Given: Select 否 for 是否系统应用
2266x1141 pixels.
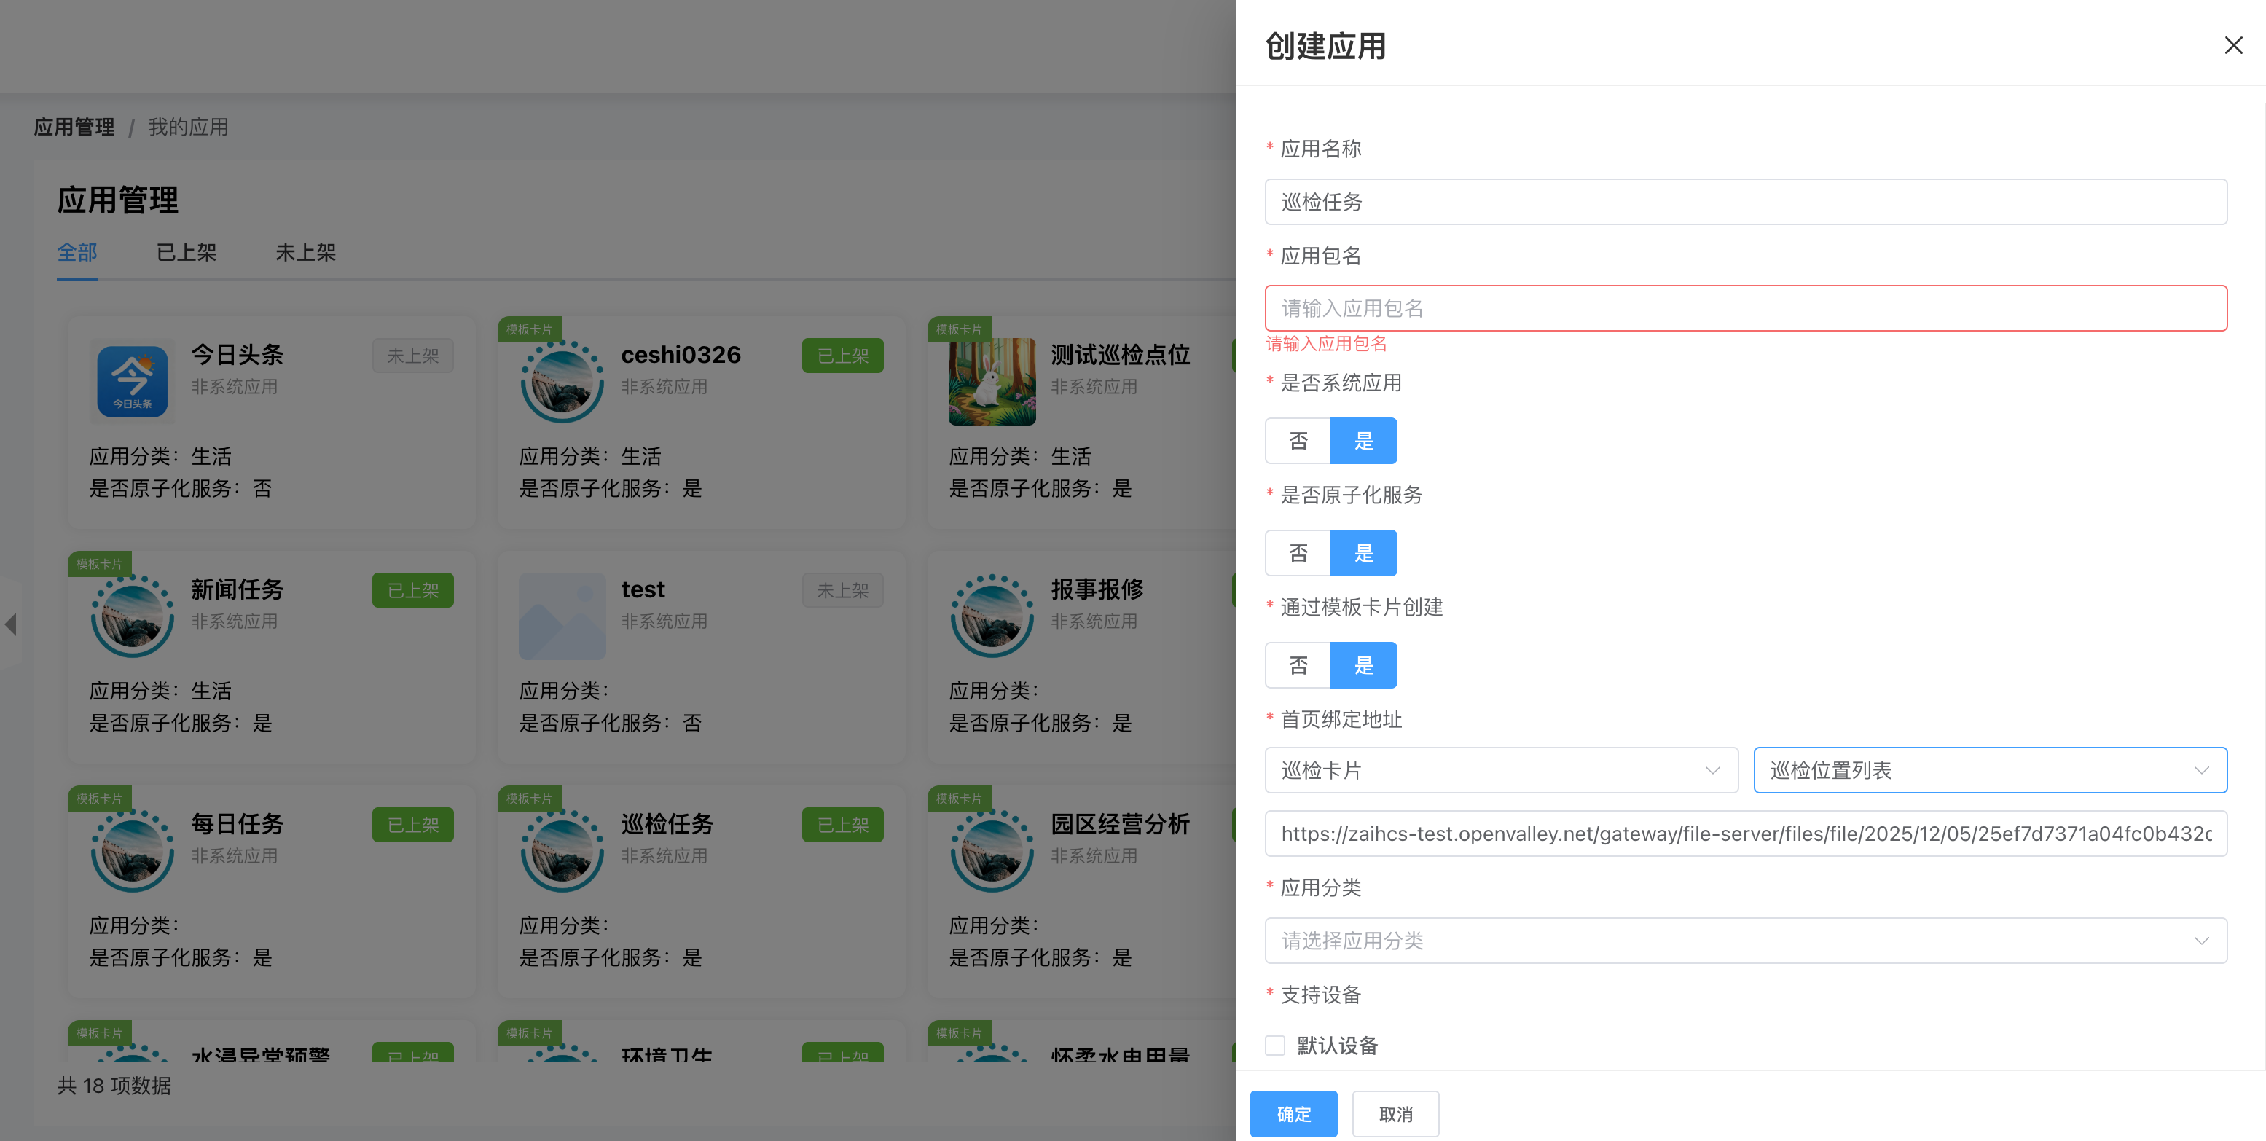Looking at the screenshot, I should 1298,441.
